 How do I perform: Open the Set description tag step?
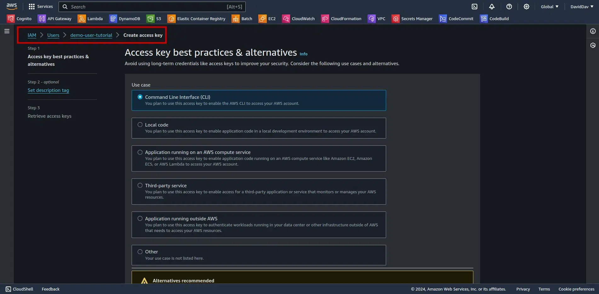tap(48, 90)
